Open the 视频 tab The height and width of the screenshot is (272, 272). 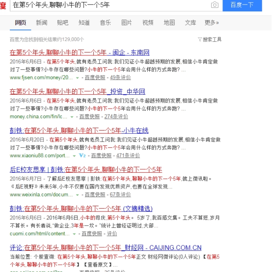[x=148, y=23]
